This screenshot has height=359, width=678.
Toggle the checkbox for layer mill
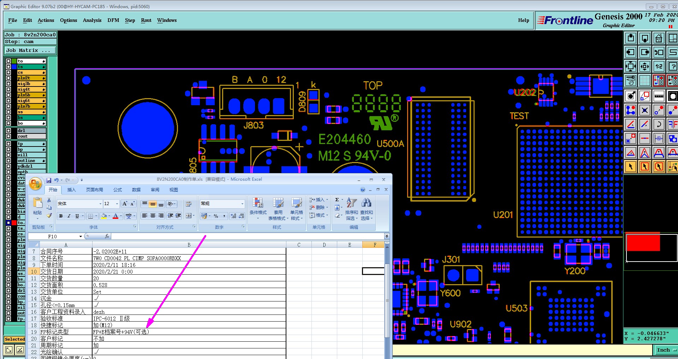(8, 155)
